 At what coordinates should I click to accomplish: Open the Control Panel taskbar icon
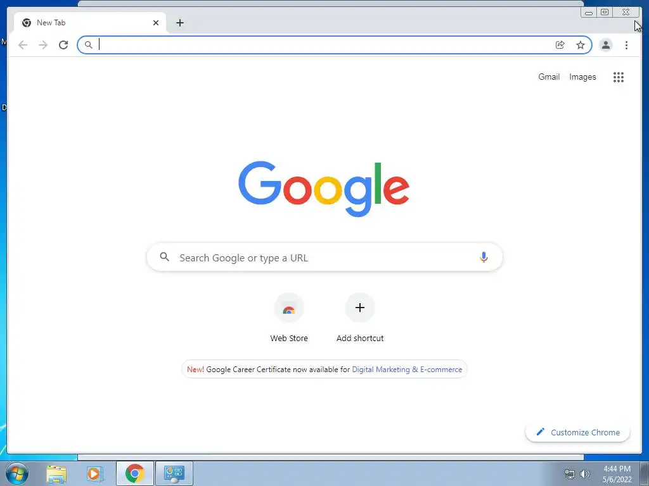pos(174,473)
